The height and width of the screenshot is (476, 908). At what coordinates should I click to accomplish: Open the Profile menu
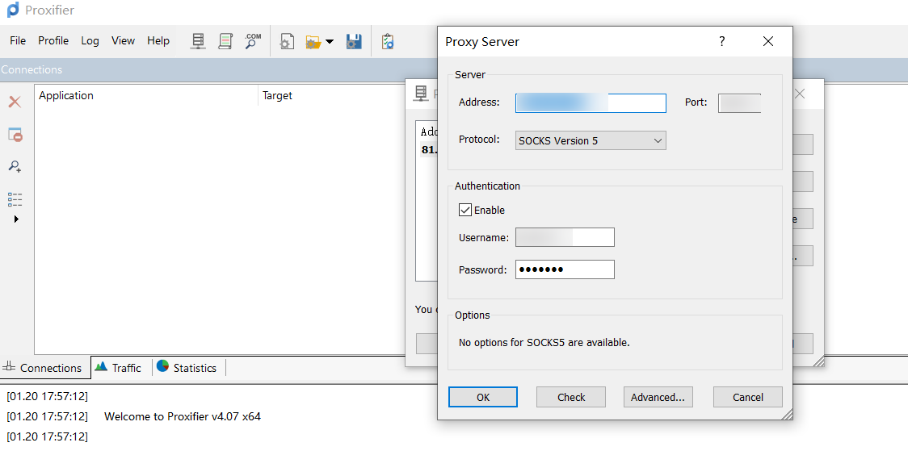(x=53, y=40)
